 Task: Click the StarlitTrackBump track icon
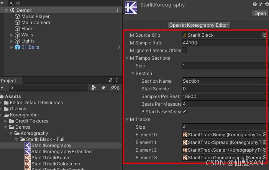[28, 158]
